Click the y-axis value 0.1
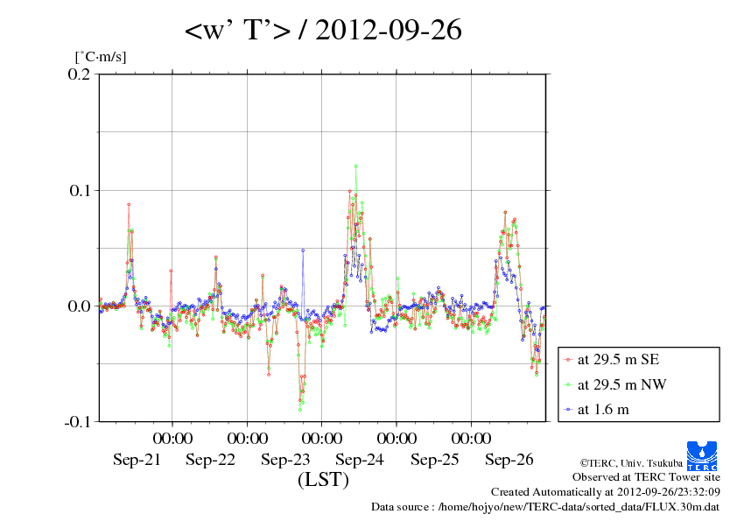The width and height of the screenshot is (737, 521). [80, 190]
